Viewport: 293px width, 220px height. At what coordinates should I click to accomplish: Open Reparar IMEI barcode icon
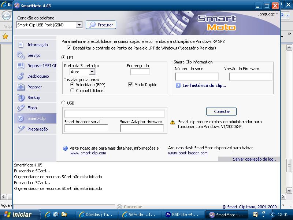[x=21, y=66]
